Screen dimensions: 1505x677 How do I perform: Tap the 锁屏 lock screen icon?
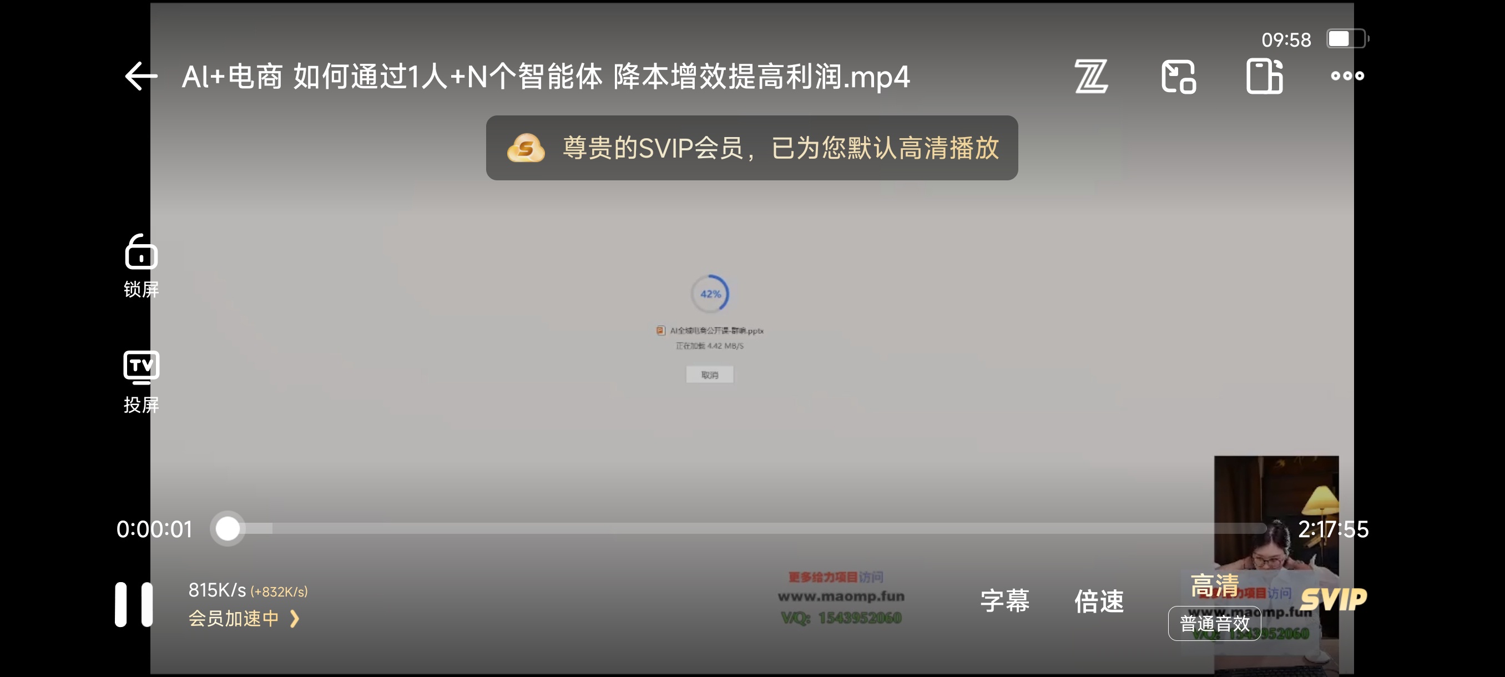[x=141, y=266]
